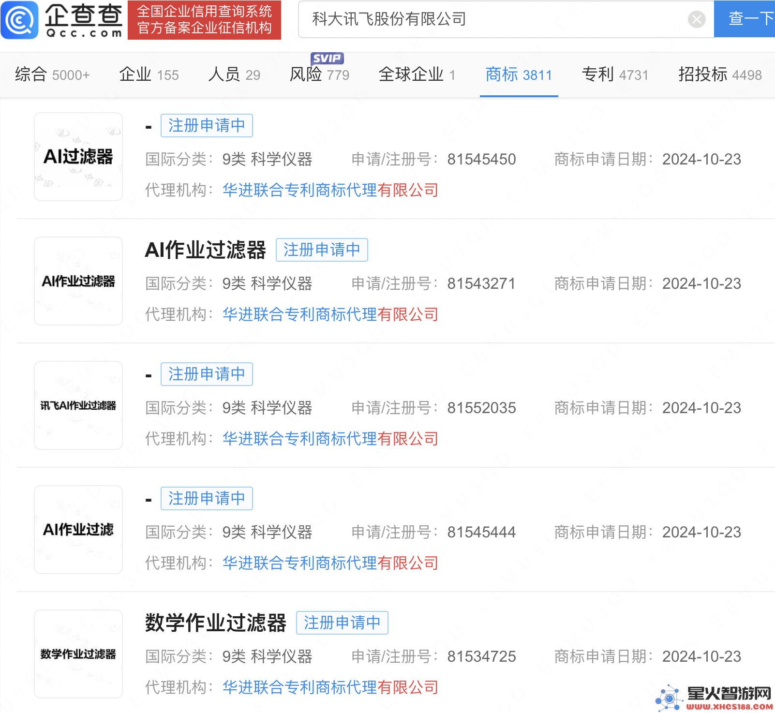Open agency link for trademark 81552035
This screenshot has width=775, height=713.
coord(330,439)
